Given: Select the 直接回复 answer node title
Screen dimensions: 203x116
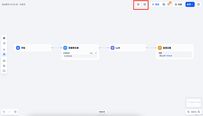Looking at the screenshot, I should click(167, 48).
